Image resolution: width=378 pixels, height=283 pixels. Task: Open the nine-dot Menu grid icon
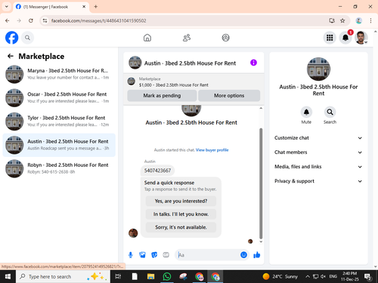330,38
